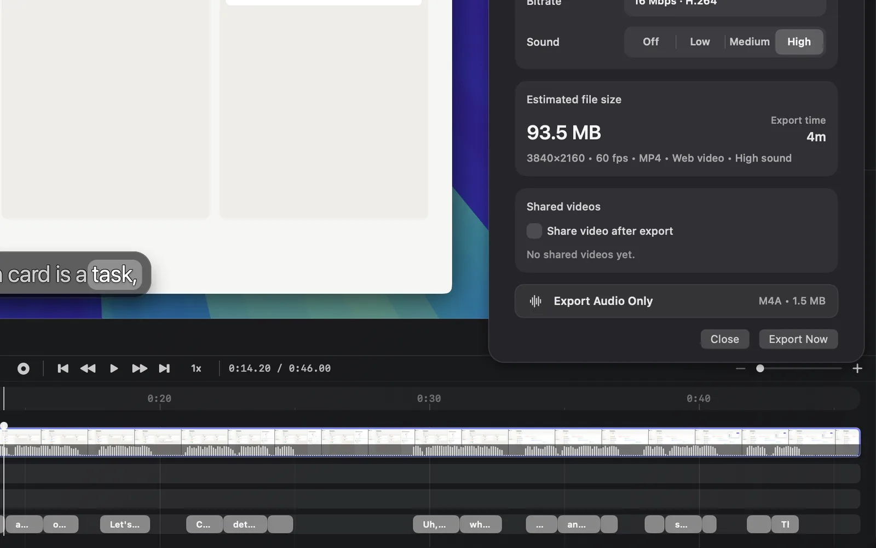The height and width of the screenshot is (548, 876).
Task: Select the "o..." caption block
Action: pos(60,524)
